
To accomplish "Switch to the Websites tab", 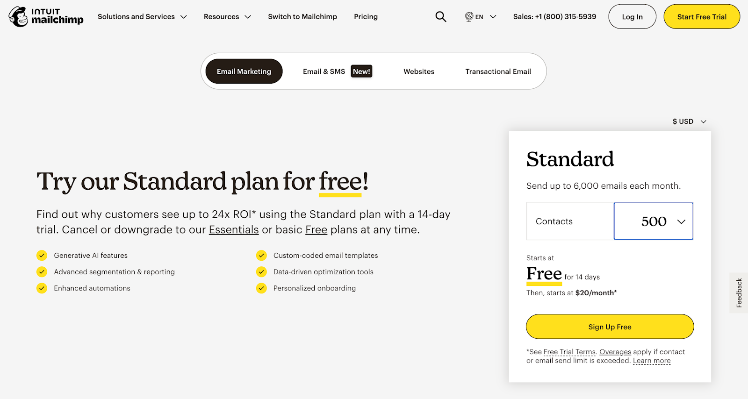I will 418,71.
